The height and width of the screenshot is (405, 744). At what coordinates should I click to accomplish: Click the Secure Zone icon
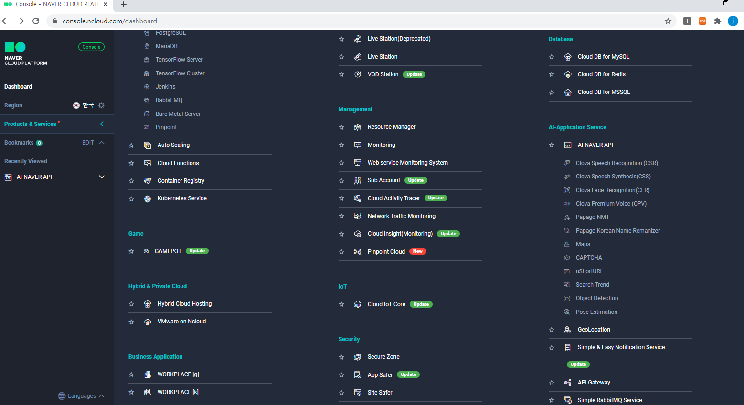(358, 357)
